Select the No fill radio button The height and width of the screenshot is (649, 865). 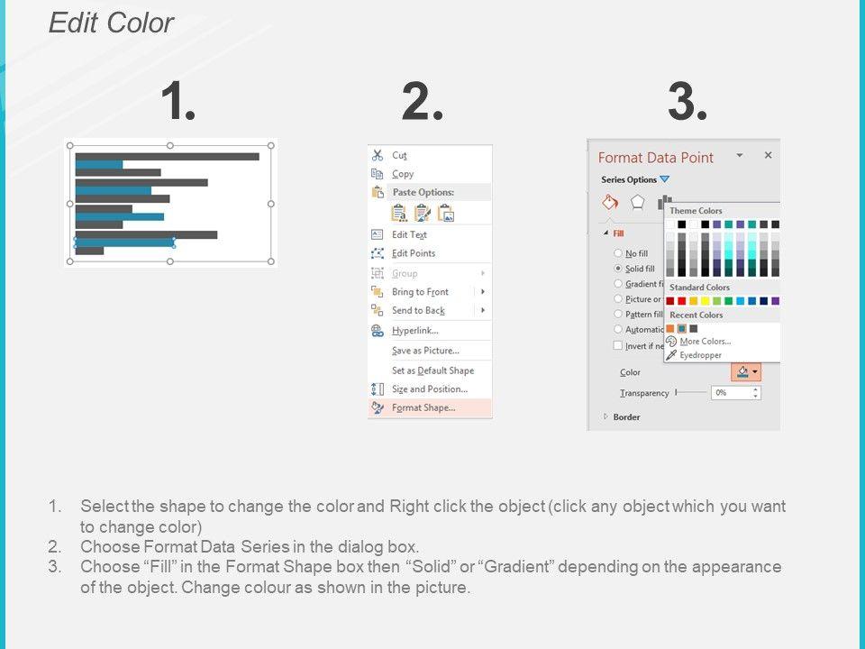pyautogui.click(x=618, y=253)
